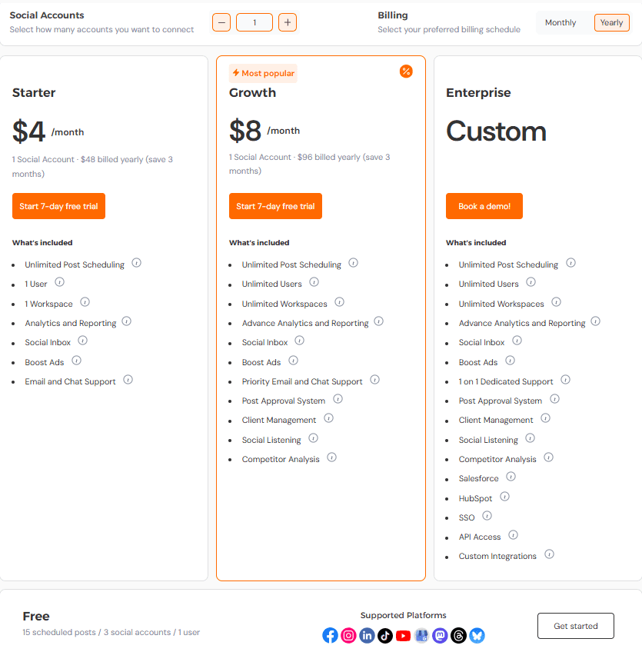The image size is (642, 652).
Task: Increase social accounts with the plus button
Action: pyautogui.click(x=288, y=22)
